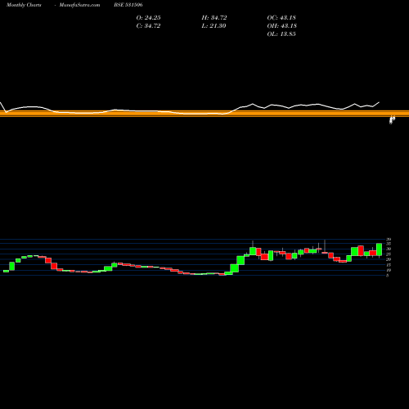Select the 'H: 34.72' high value
Screen dimensions: 409x409
pos(214,18)
